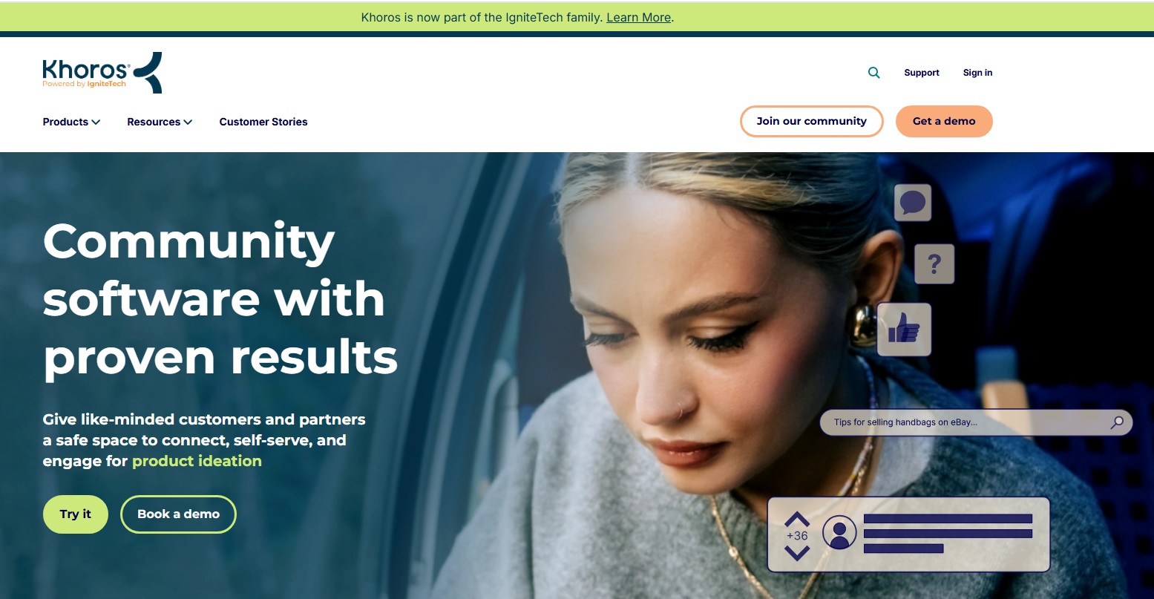Click the upvote arrow above +36
The image size is (1154, 599).
click(x=797, y=519)
